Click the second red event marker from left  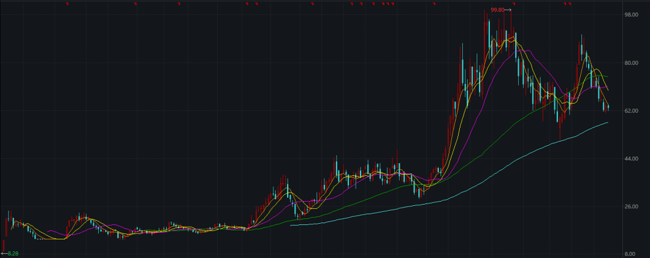(135, 4)
